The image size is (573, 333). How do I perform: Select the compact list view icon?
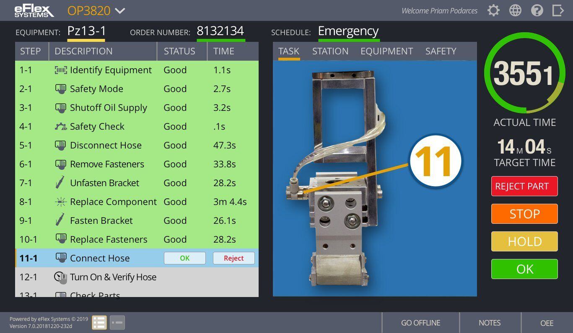point(117,322)
